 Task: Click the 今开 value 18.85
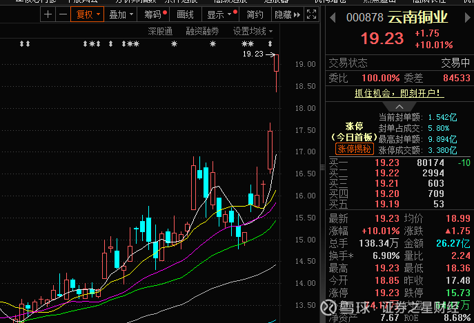tap(387, 280)
